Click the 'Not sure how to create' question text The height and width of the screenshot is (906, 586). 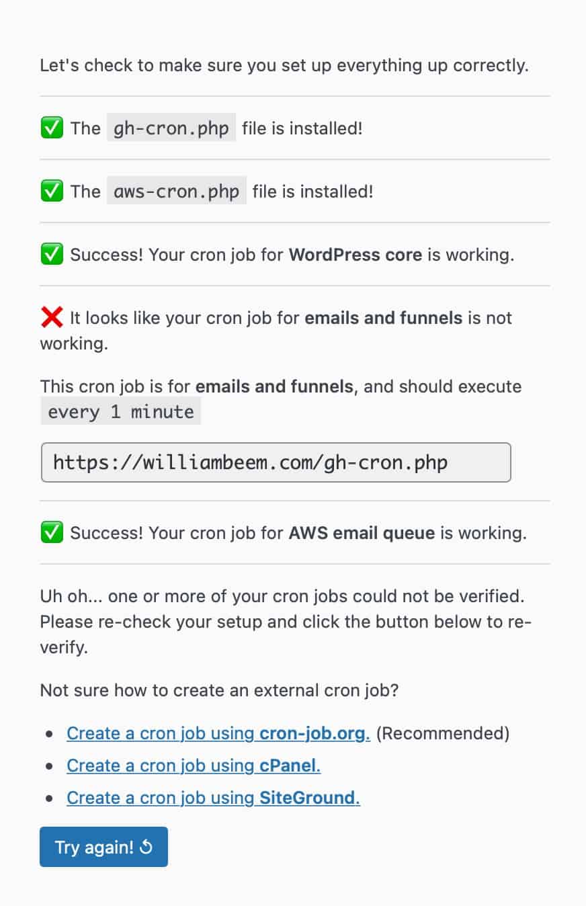click(x=219, y=690)
